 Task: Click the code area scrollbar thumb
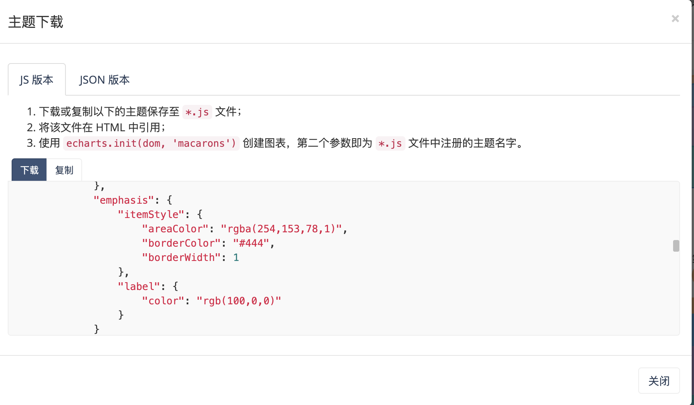coord(676,246)
